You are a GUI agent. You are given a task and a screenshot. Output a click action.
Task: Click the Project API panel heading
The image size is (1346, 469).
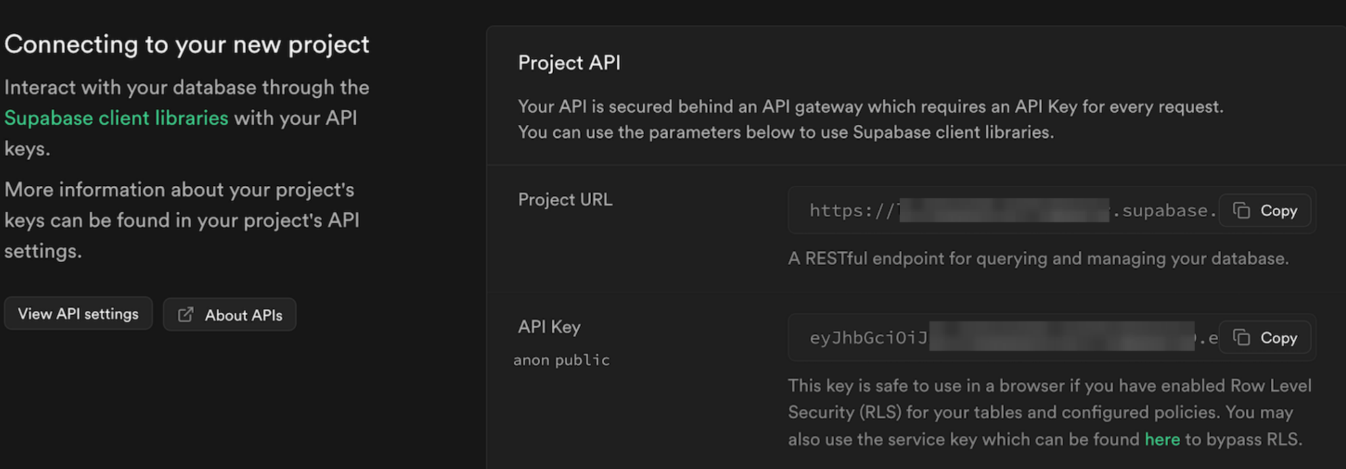tap(569, 63)
